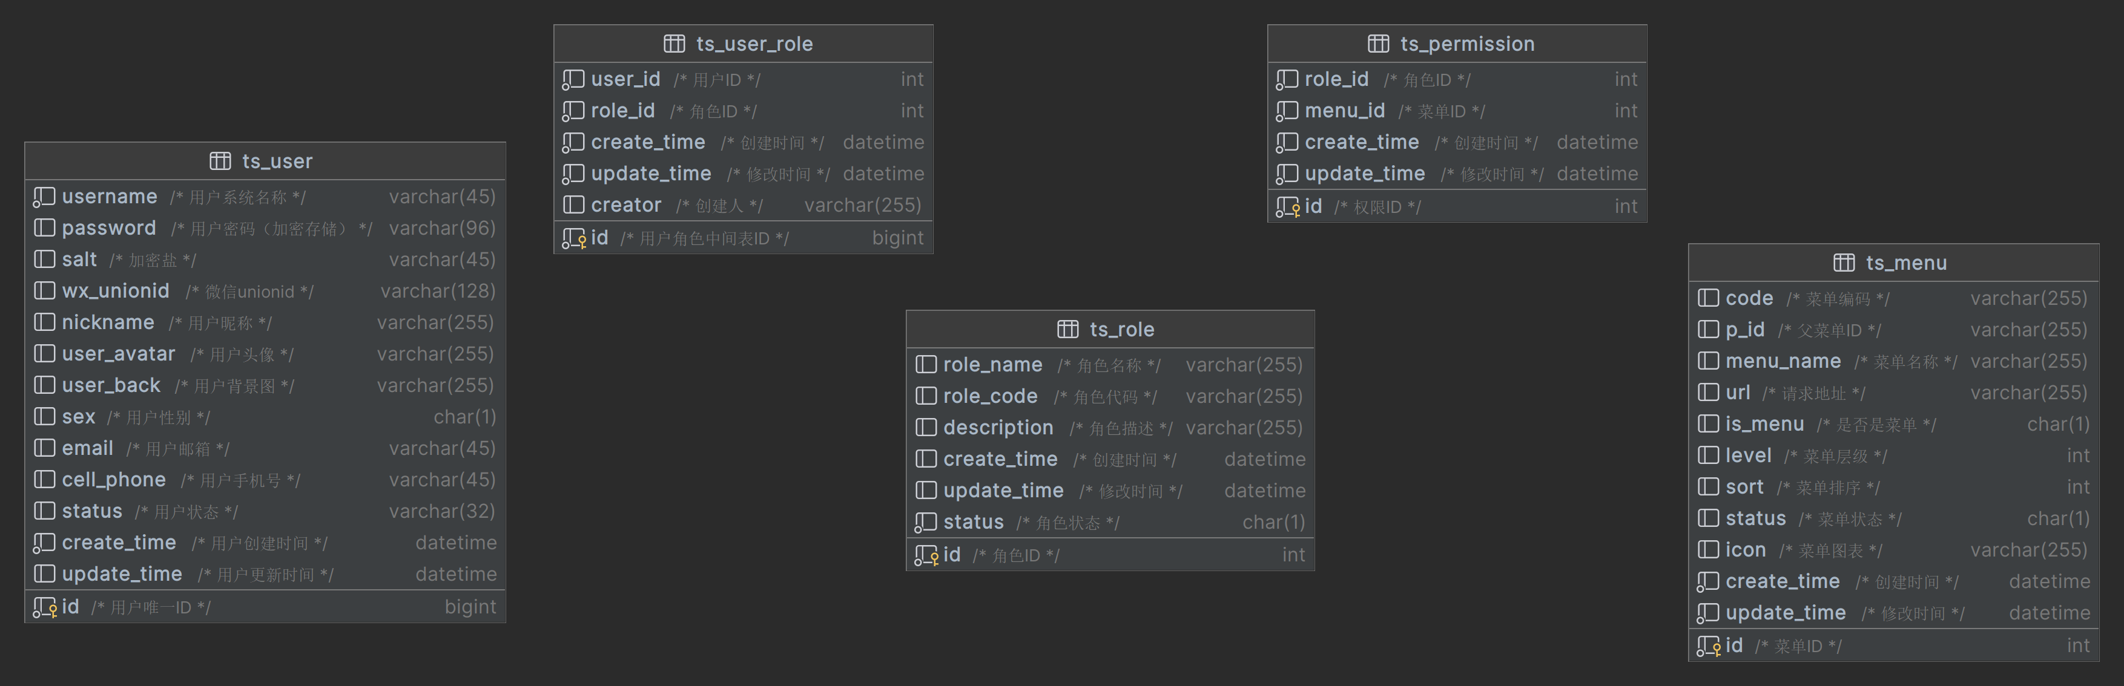Click the ts_user table icon in header

click(220, 160)
